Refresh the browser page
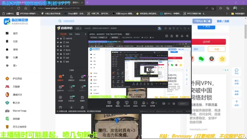 pyautogui.click(x=19, y=8)
